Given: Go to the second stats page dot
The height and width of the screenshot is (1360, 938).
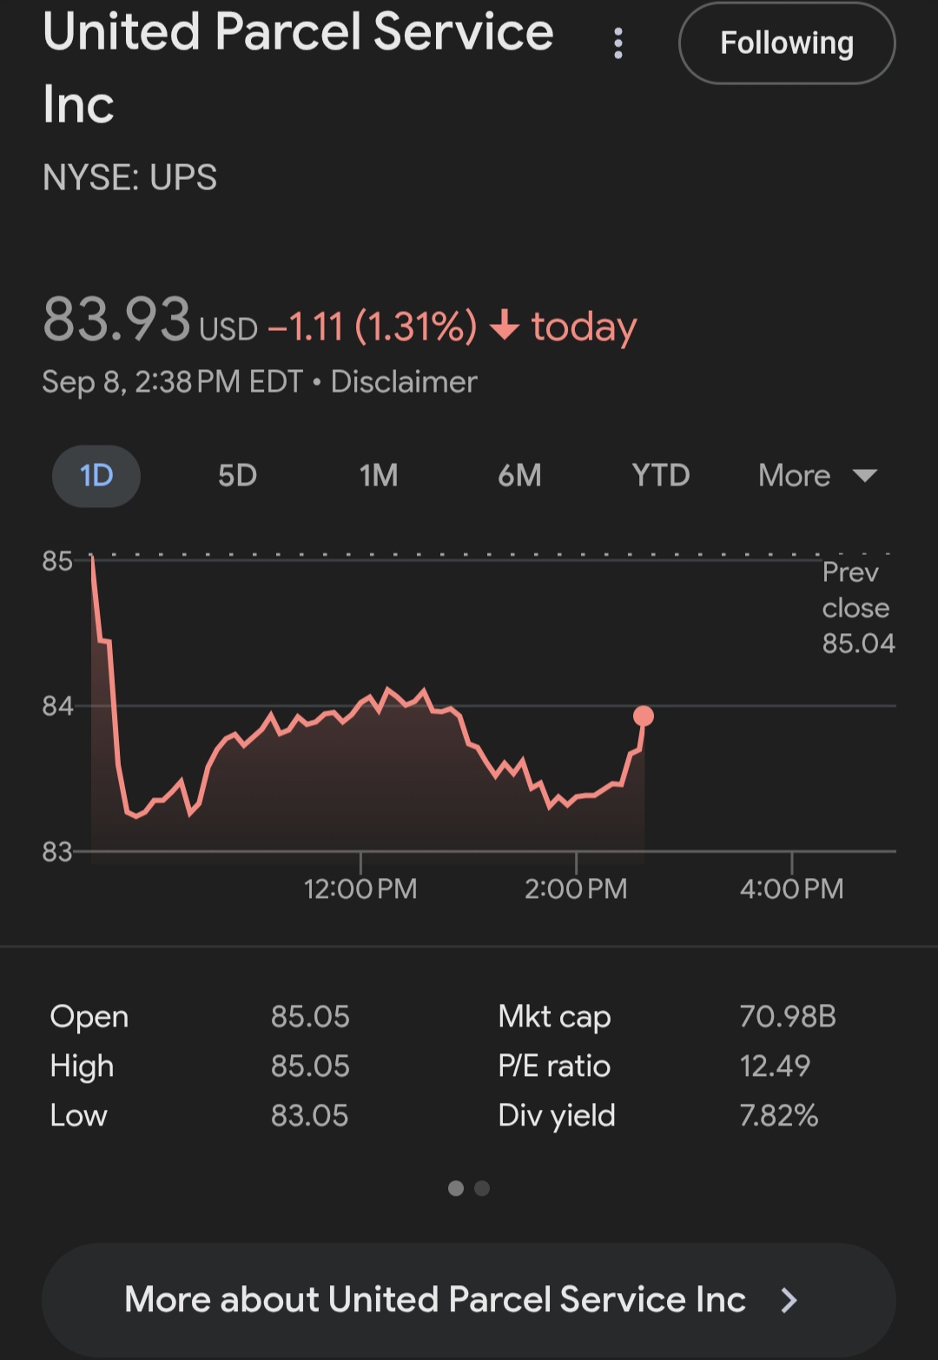Looking at the screenshot, I should point(483,1188).
